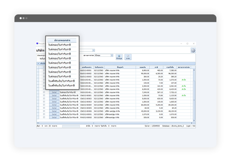
Task: Tick checkbox for row BL6312-00002
Action: tap(44, 73)
